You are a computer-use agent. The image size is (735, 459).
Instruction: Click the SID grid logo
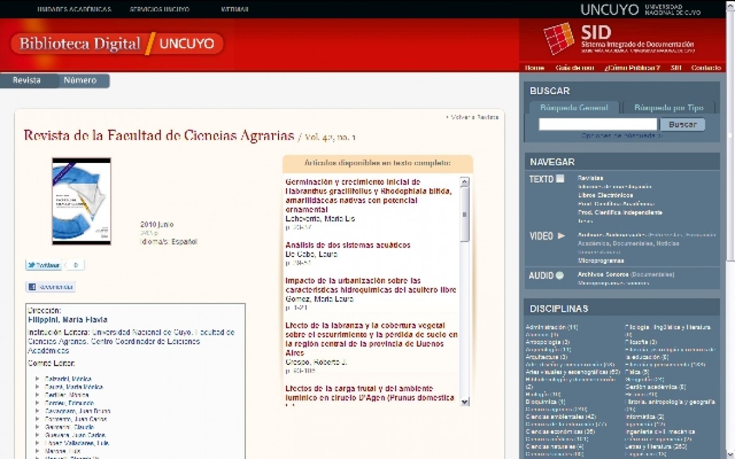pos(558,38)
